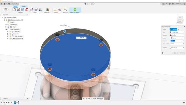Image resolution: width=186 pixels, height=105 pixels.
Task: Open the Operation dropdown showing New Body
Action: click(177, 48)
